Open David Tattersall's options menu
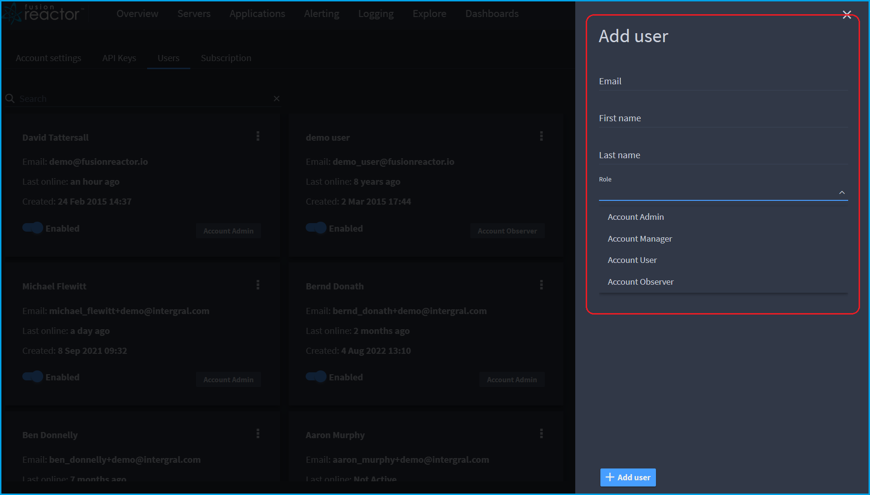870x495 pixels. pos(258,136)
